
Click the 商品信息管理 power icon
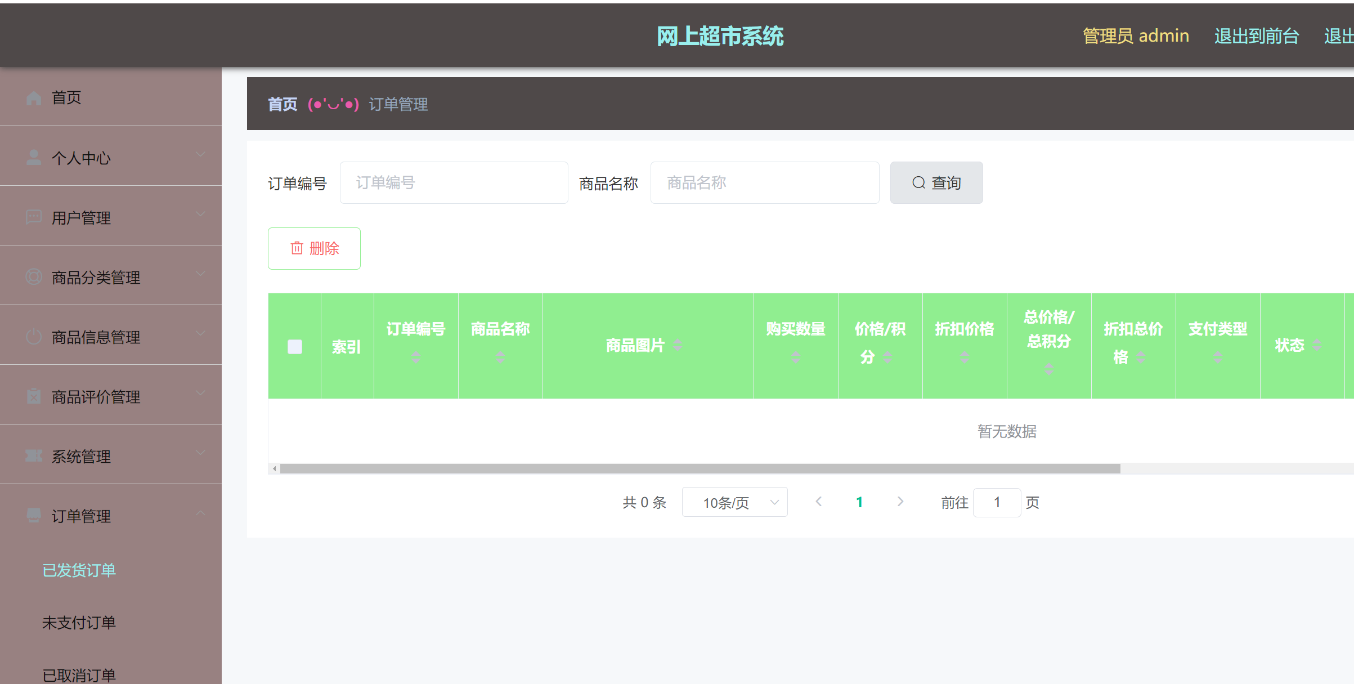point(33,337)
